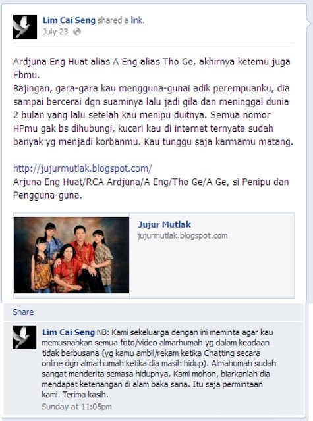This screenshot has height=421, width=313.
Task: Open the July 23 post timestamp
Action: pos(55,32)
